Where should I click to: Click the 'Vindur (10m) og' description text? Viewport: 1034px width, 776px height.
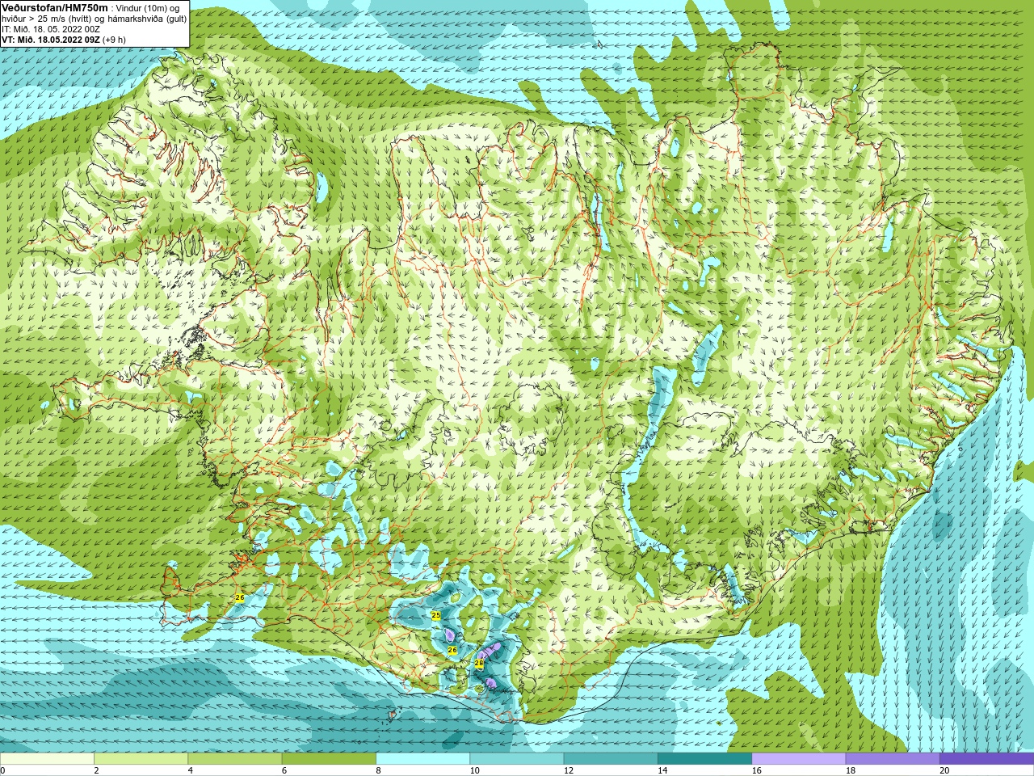(x=147, y=8)
